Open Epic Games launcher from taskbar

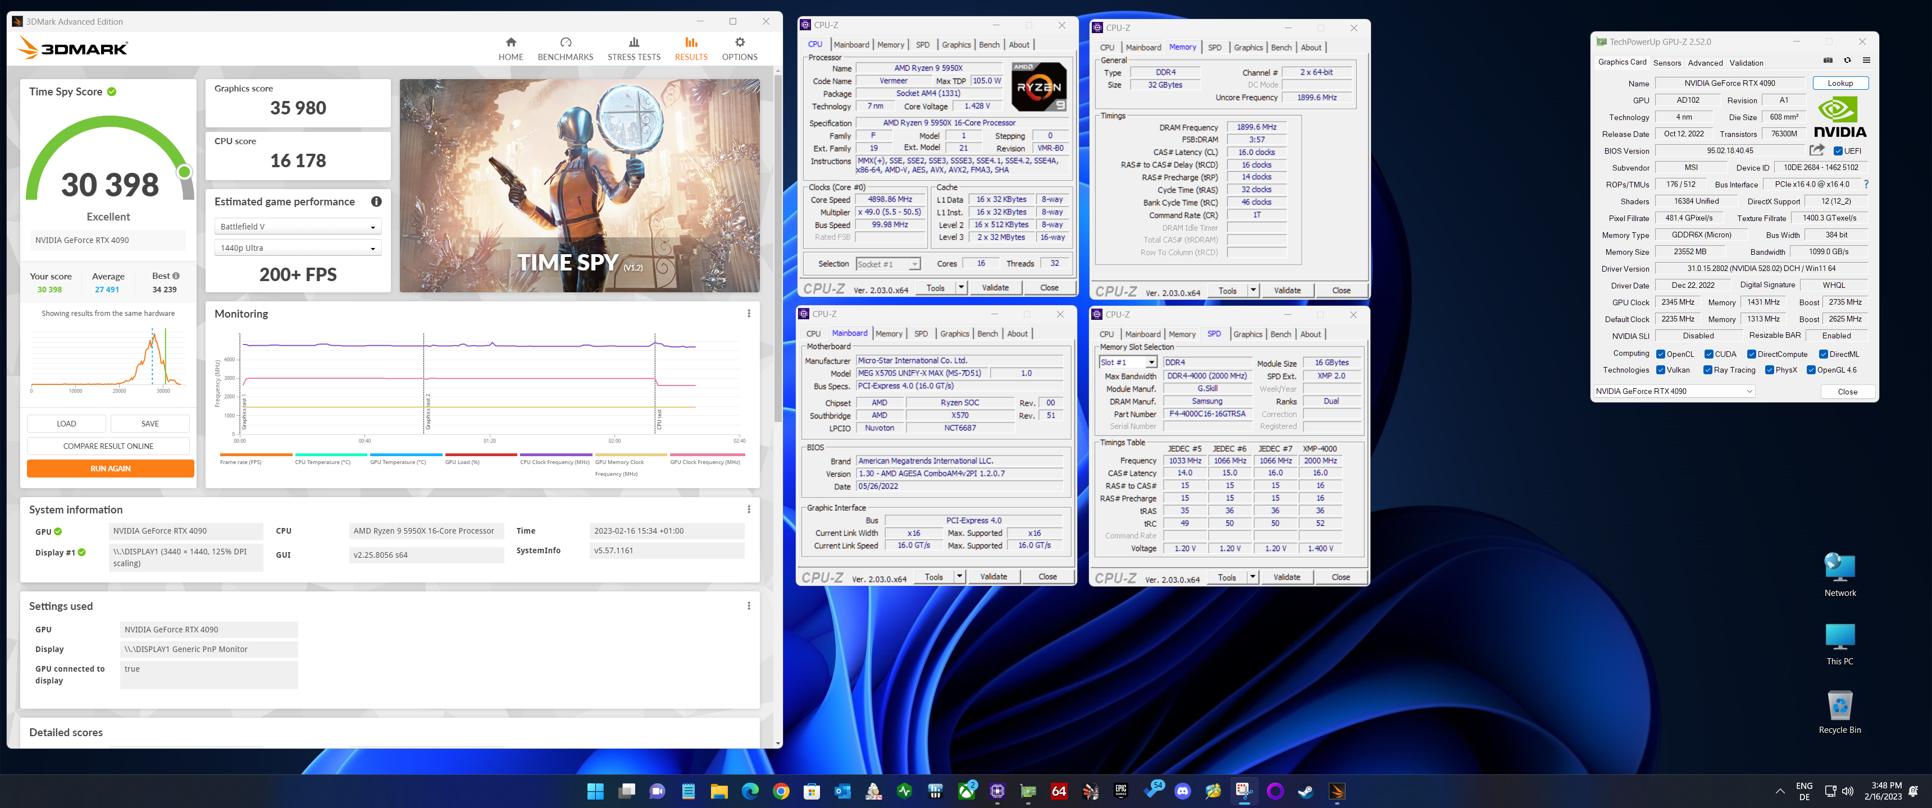(1120, 791)
